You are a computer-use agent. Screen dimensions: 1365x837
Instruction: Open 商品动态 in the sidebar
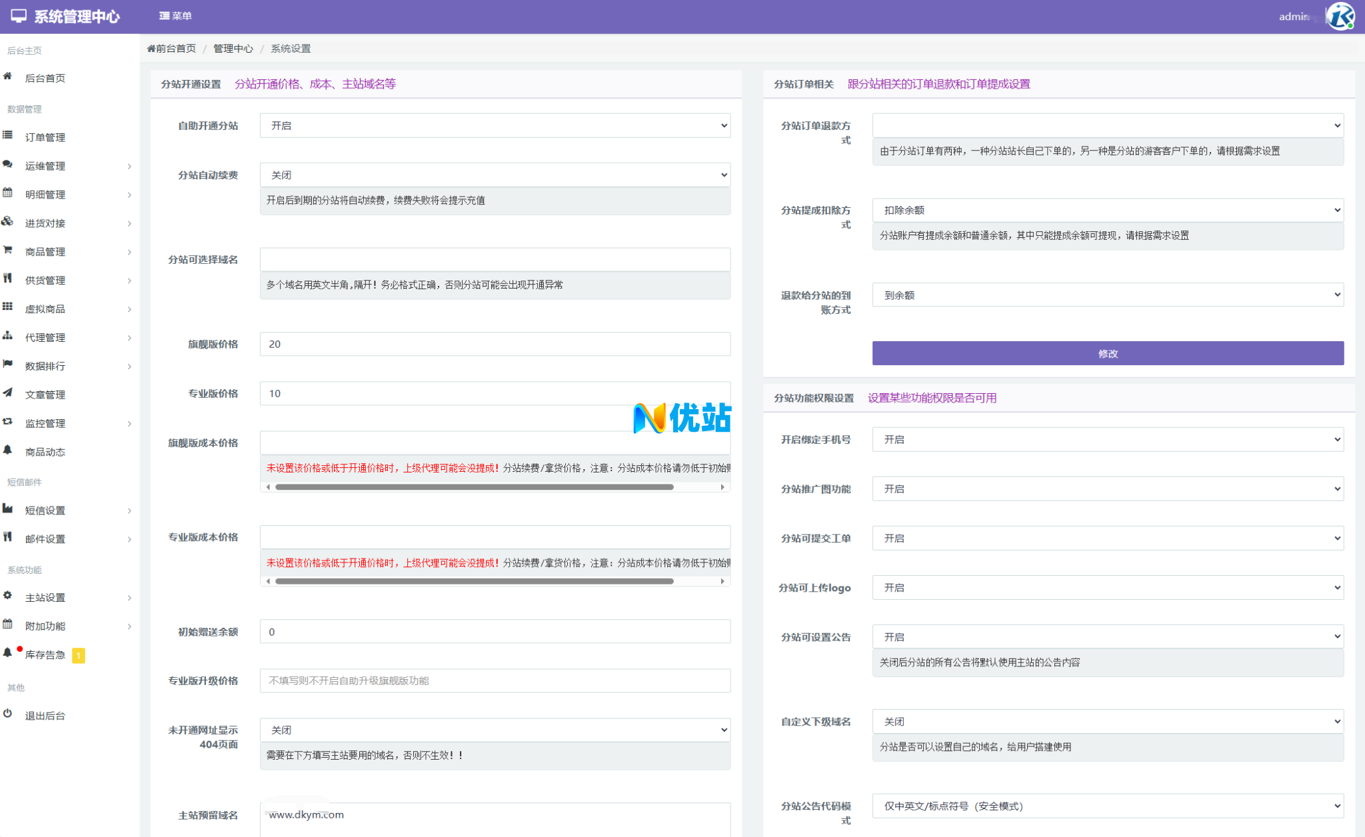[x=45, y=452]
